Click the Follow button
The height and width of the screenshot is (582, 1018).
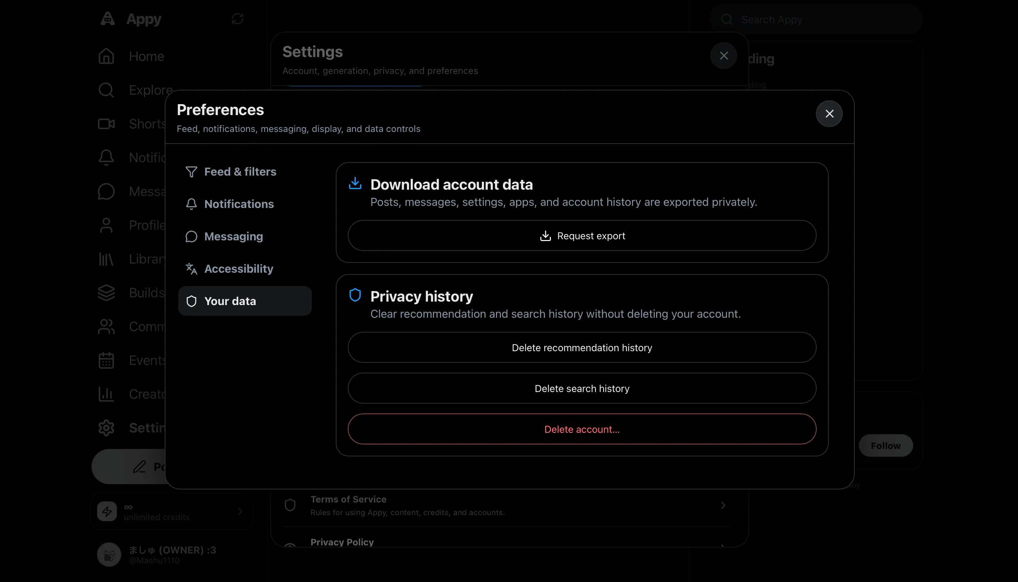[x=886, y=445]
